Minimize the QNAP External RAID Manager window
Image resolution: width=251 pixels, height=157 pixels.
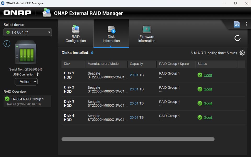(224, 3)
